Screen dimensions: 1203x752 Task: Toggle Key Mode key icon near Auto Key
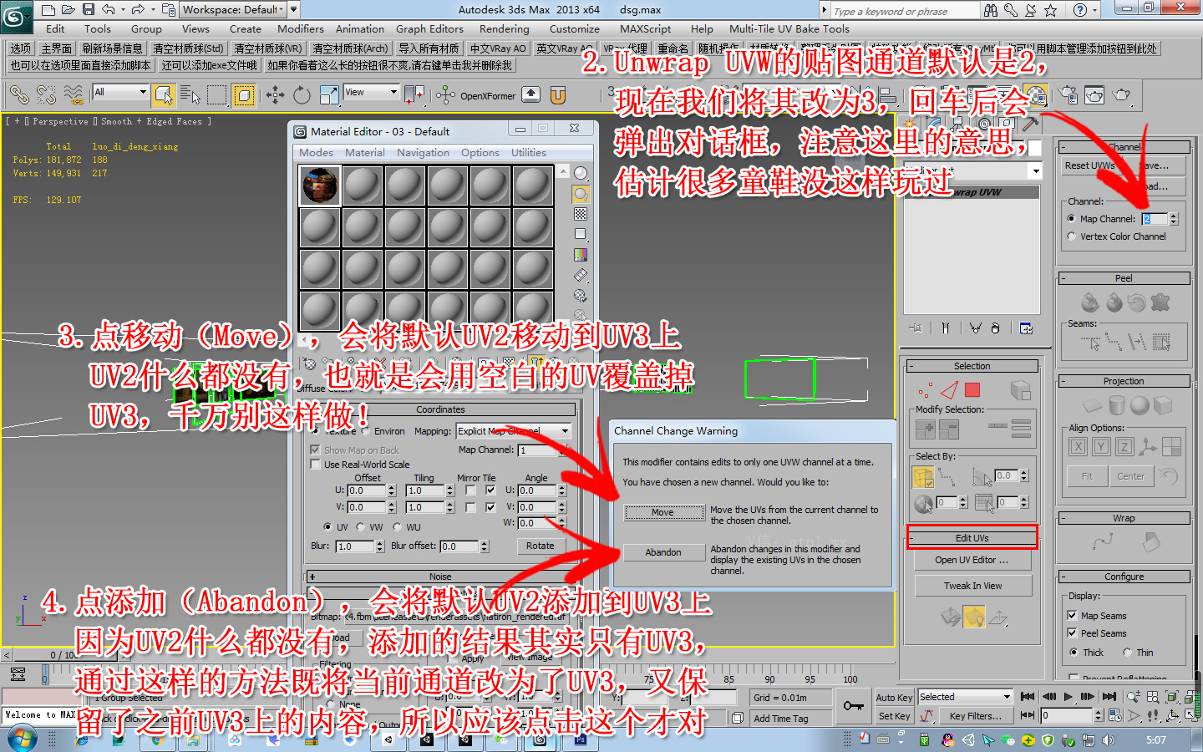pyautogui.click(x=853, y=706)
